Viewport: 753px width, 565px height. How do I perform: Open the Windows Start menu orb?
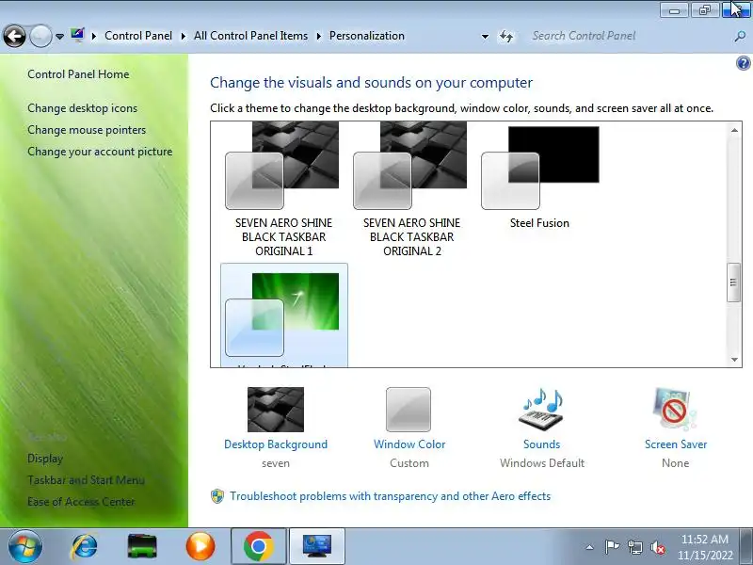click(x=25, y=546)
